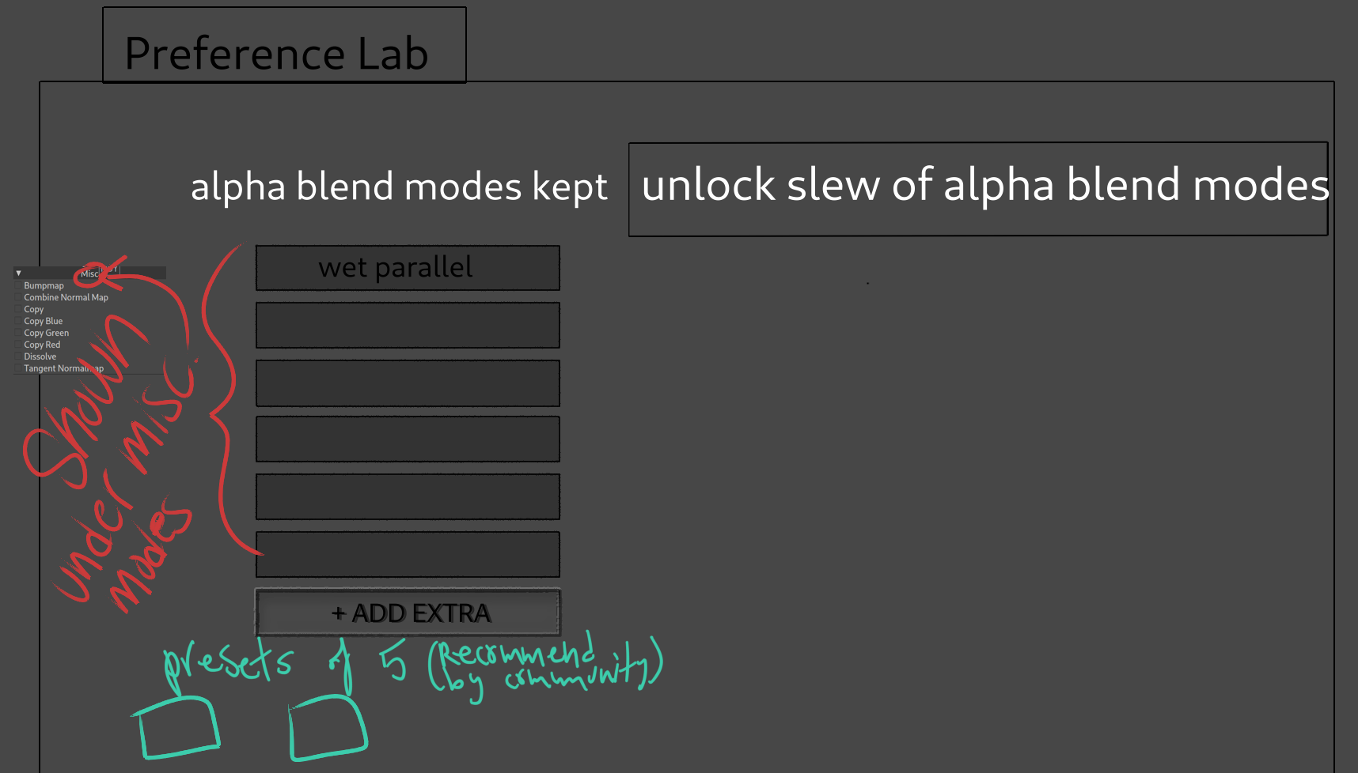Choose the second teal preset box
This screenshot has height=773, width=1358.
pos(327,728)
